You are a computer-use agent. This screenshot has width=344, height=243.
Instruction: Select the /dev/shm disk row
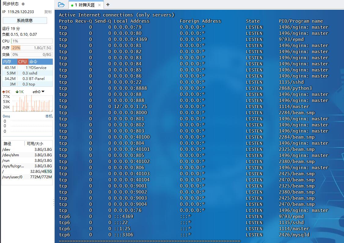27,155
